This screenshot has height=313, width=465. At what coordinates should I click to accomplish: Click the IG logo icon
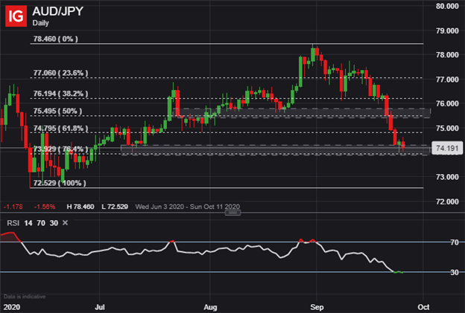(x=16, y=16)
